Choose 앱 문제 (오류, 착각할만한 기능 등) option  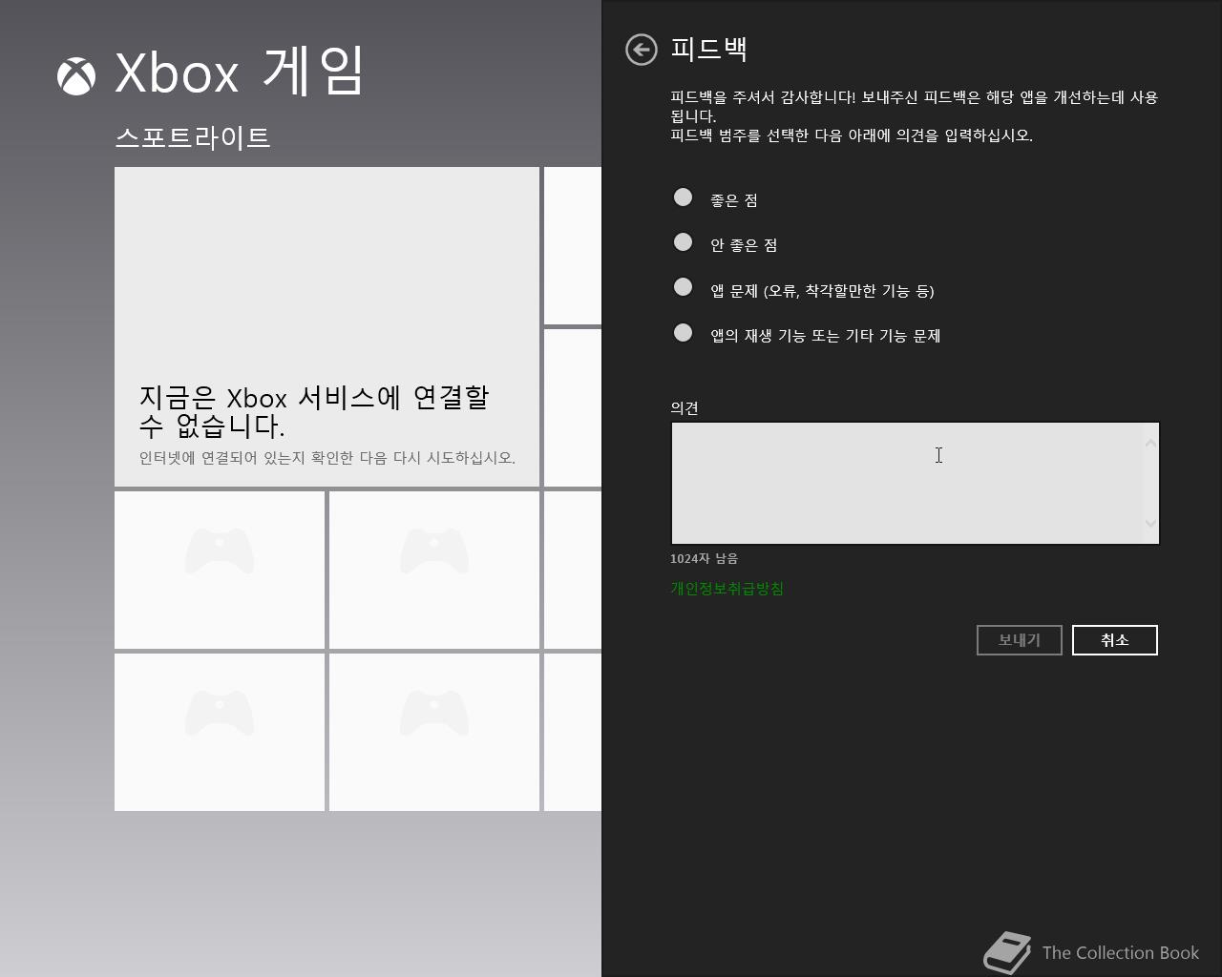(683, 287)
